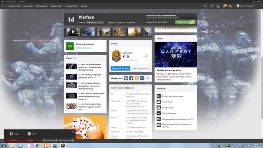Expand the region Сибирский dropdown
Image resolution: width=263 pixels, height=148 pixels.
tap(95, 22)
